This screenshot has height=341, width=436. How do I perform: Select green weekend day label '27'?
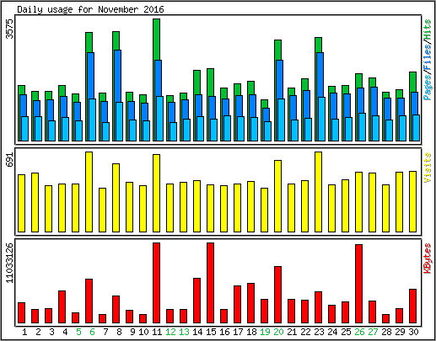(x=373, y=332)
